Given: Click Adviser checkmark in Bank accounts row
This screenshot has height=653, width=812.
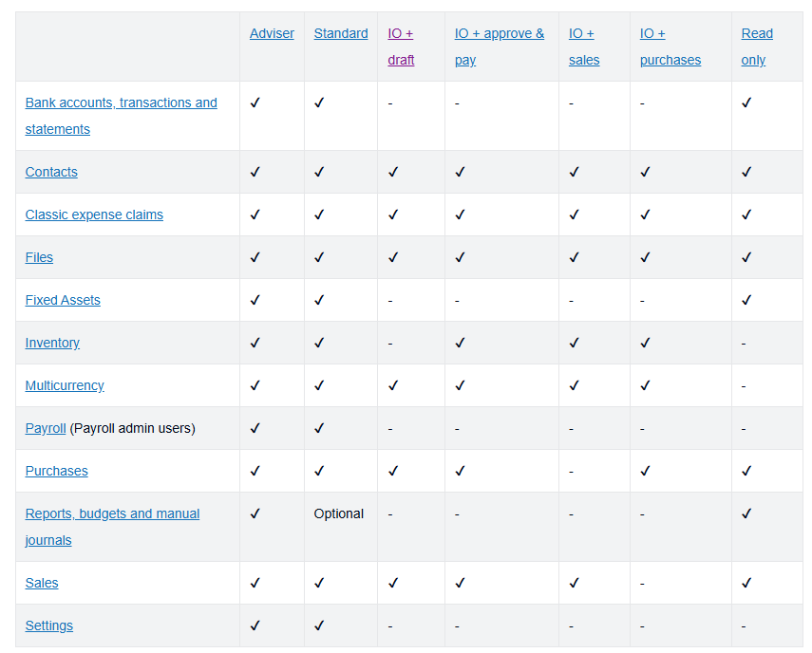Looking at the screenshot, I should (255, 103).
